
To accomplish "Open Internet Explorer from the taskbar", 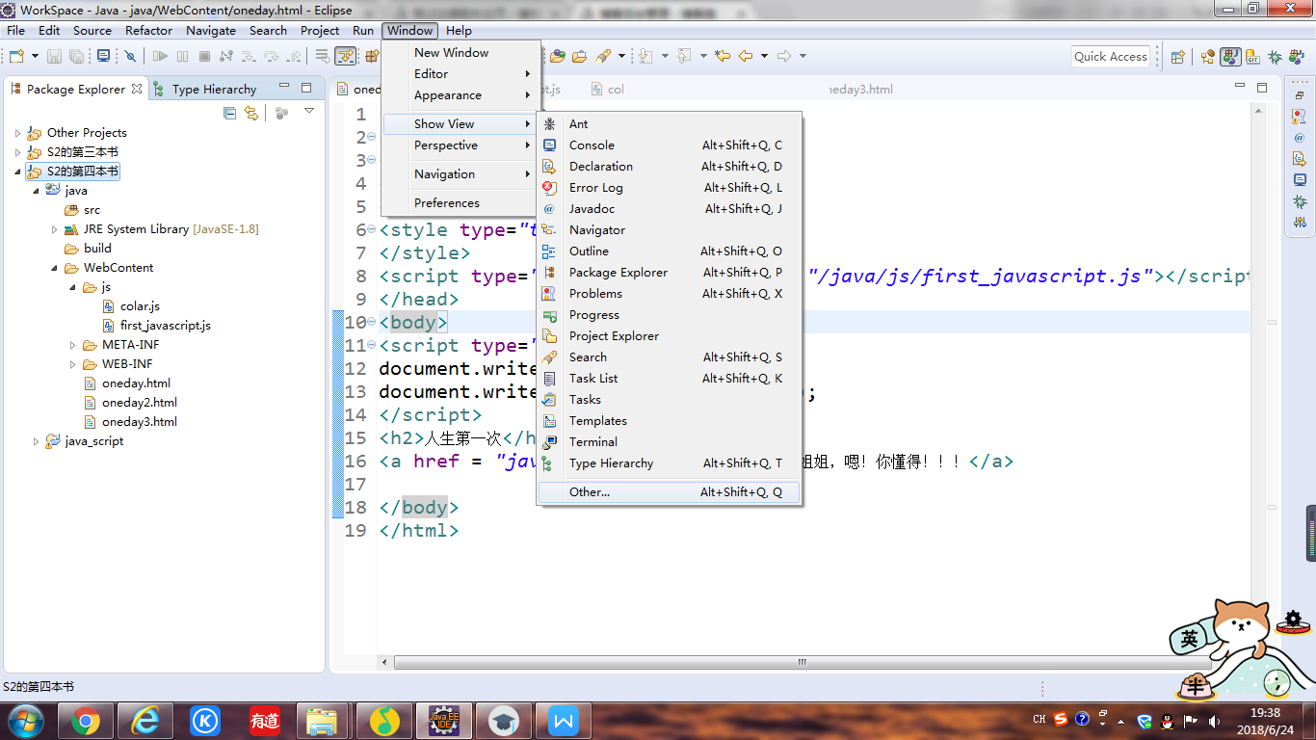I will click(x=145, y=721).
